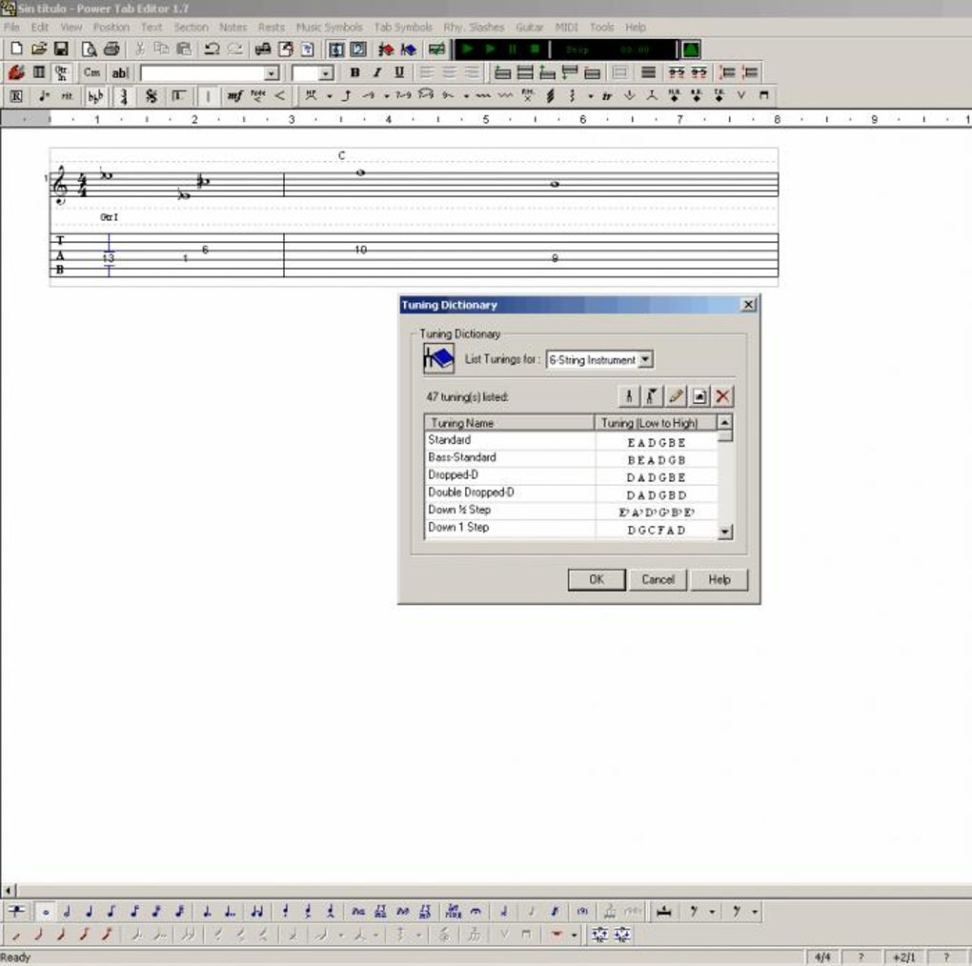Image resolution: width=972 pixels, height=966 pixels.
Task: Save the file with the floppy disk icon
Action: (x=61, y=49)
